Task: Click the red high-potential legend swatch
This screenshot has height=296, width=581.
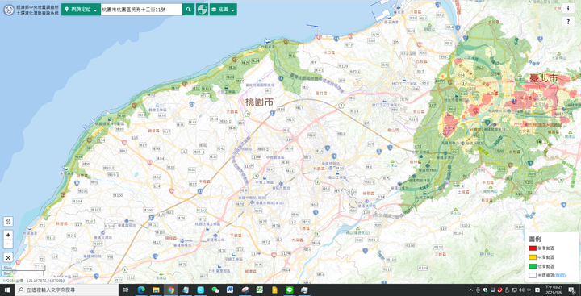Action: pyautogui.click(x=533, y=248)
